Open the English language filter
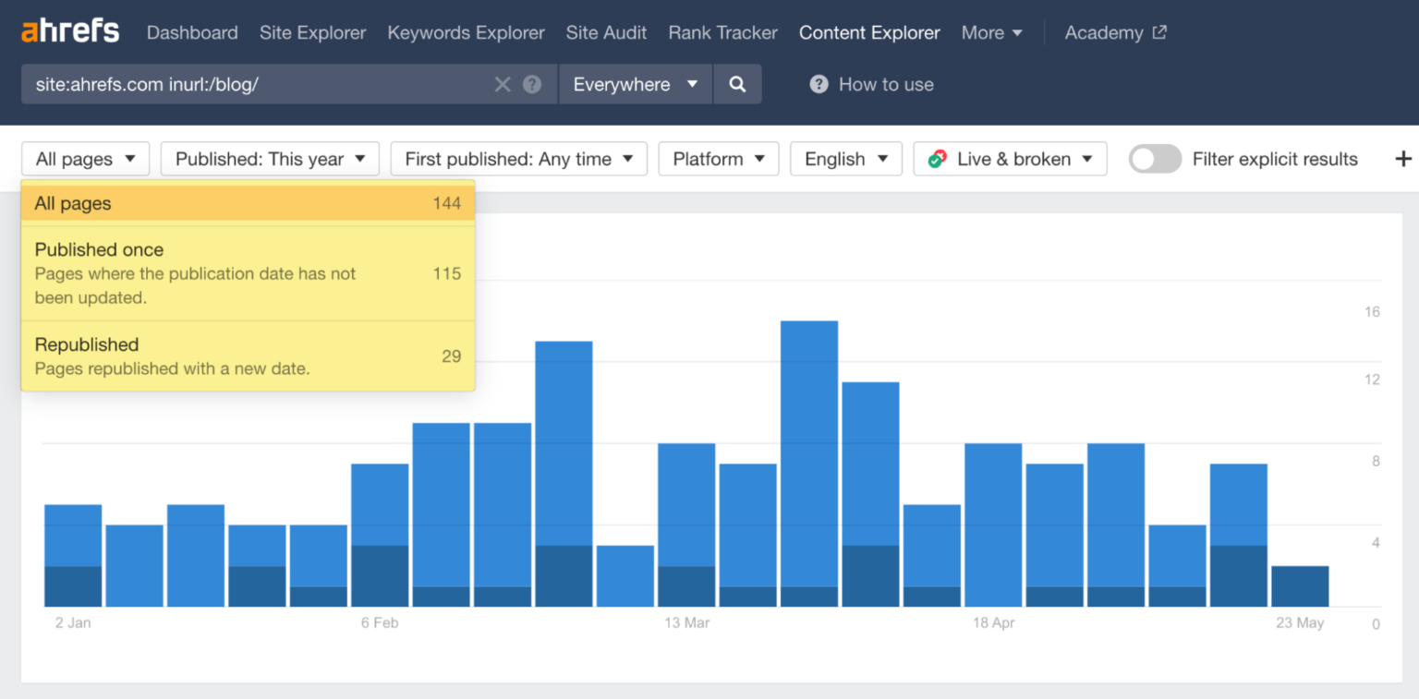 (844, 158)
